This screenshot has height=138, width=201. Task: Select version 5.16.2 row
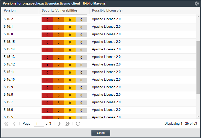[98, 19]
